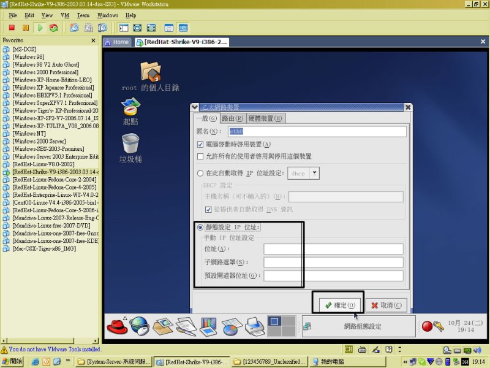
Task: Launch the presentation panel icon
Action: 208,326
